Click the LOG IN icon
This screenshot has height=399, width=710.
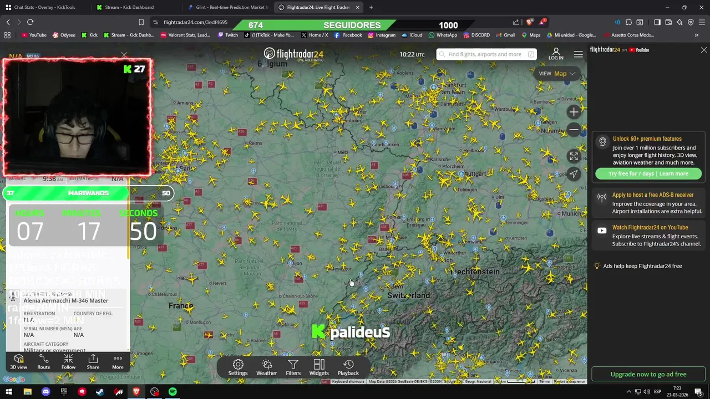tap(556, 54)
